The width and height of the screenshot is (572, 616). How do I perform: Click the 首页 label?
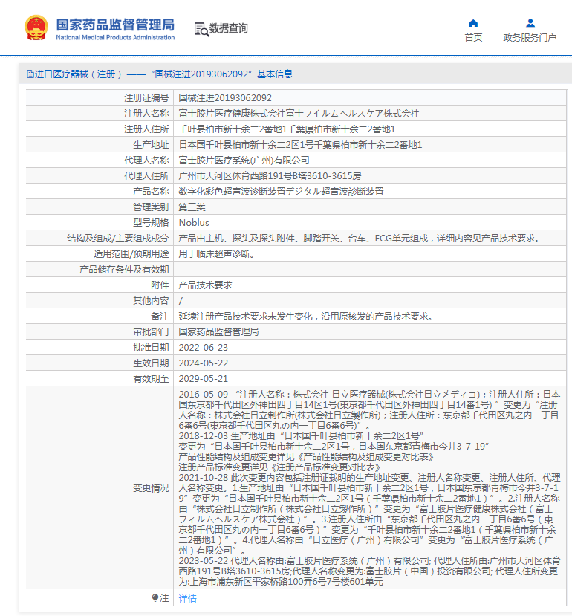click(x=473, y=38)
